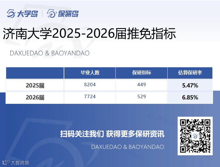Click the 大数跨境 watermark logo
Screen dimensions: 220x167
(x=16, y=163)
